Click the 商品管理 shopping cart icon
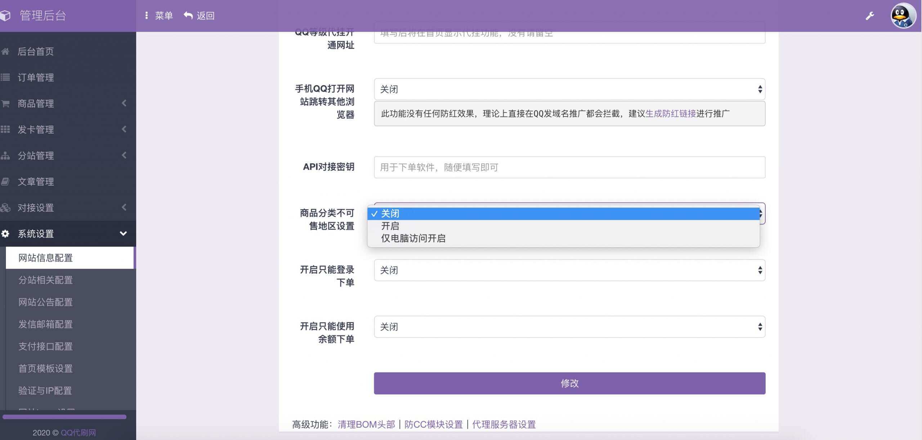 (6, 103)
